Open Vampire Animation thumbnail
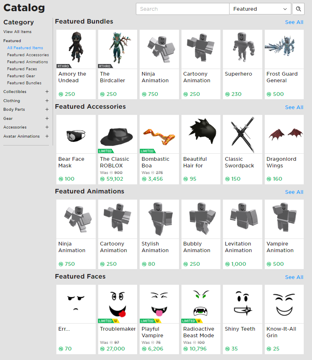Screen dimensions: 312x360 coord(284,219)
